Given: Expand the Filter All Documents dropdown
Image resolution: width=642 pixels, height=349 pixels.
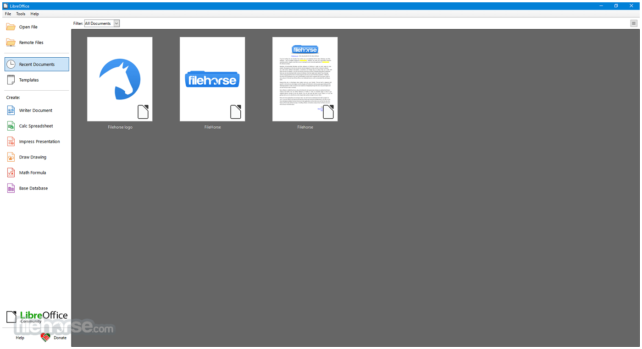Looking at the screenshot, I should click(116, 23).
